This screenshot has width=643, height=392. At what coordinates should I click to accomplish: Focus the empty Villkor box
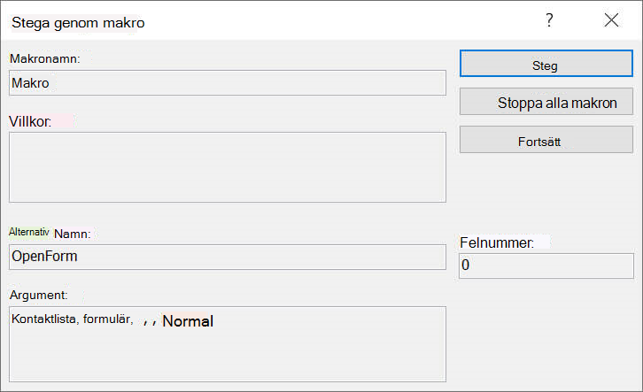228,167
